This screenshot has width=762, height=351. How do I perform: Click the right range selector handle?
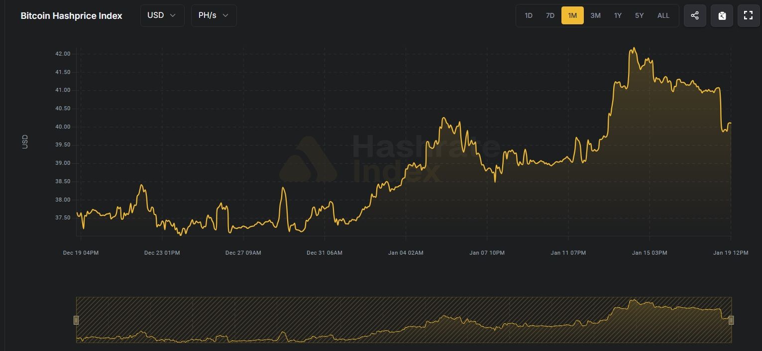point(731,320)
